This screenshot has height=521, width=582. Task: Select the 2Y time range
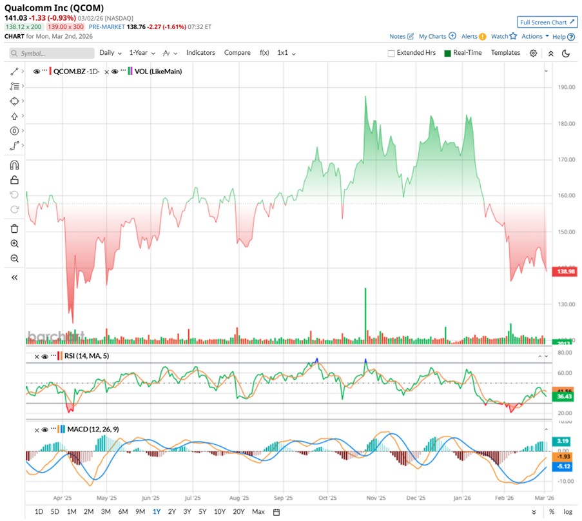(172, 512)
